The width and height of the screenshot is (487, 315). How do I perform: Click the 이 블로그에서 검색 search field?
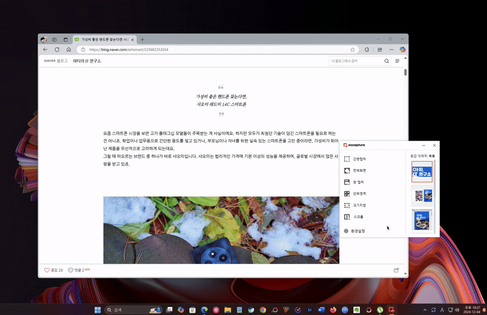[x=356, y=61]
